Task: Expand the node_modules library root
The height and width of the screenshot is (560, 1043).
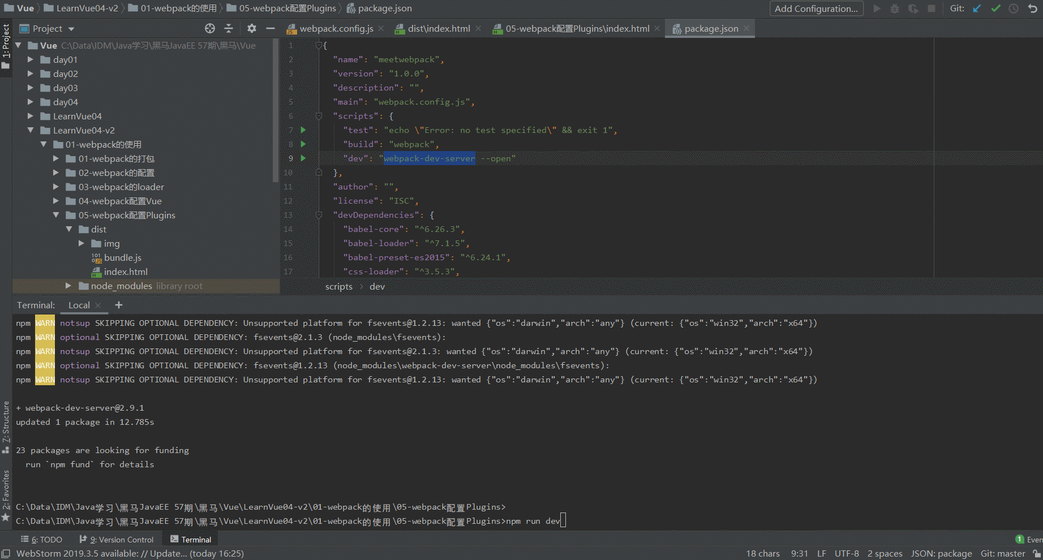Action: click(x=68, y=286)
